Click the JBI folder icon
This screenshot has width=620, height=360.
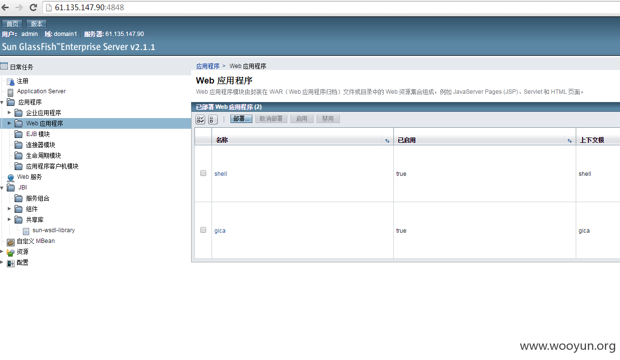(x=11, y=188)
